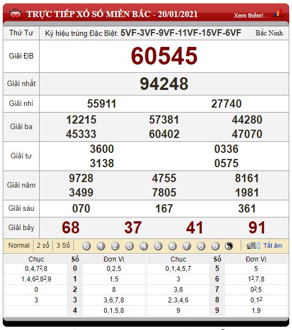Toggle Tắt âm mute sound

[x=273, y=246]
